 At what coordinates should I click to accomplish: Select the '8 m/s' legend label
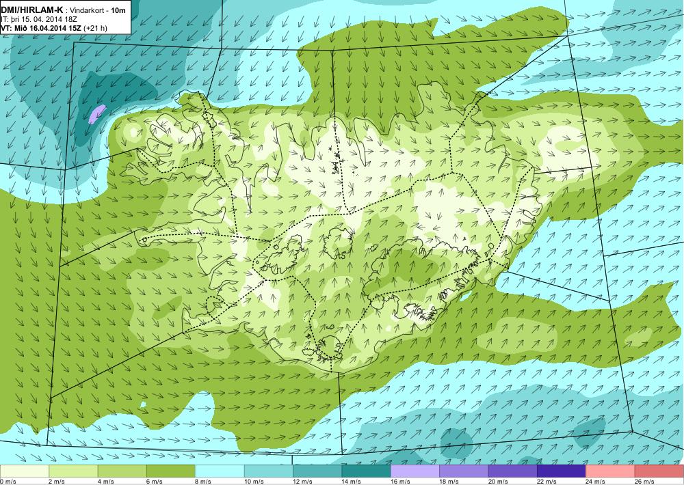(x=203, y=482)
